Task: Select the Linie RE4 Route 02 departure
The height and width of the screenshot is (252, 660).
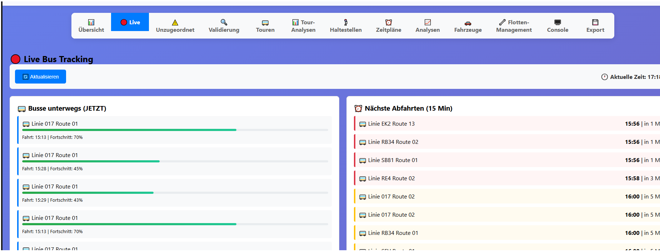Action: point(507,178)
